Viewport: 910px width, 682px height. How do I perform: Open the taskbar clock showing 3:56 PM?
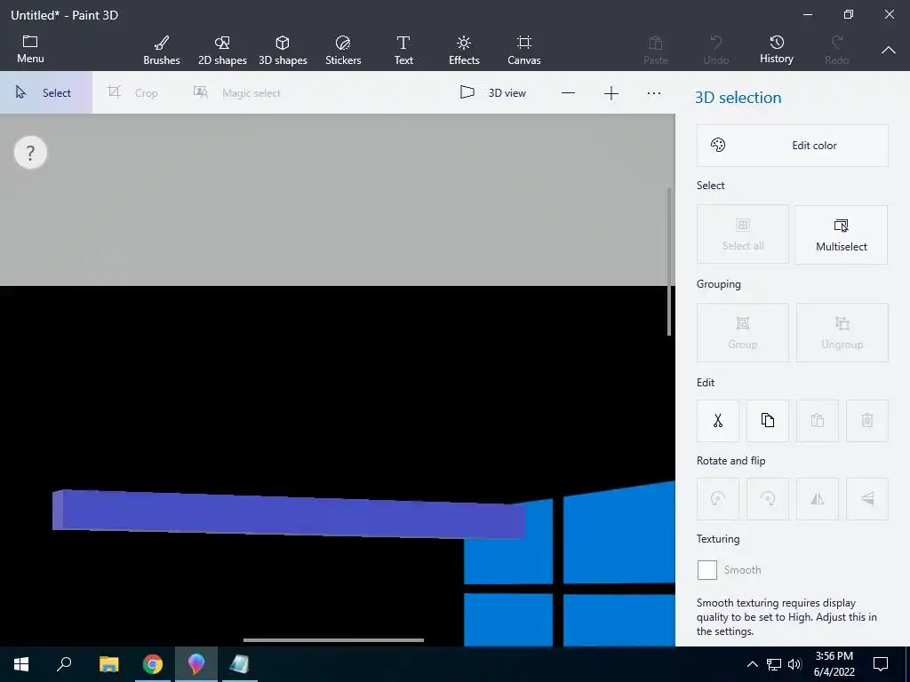coord(834,664)
